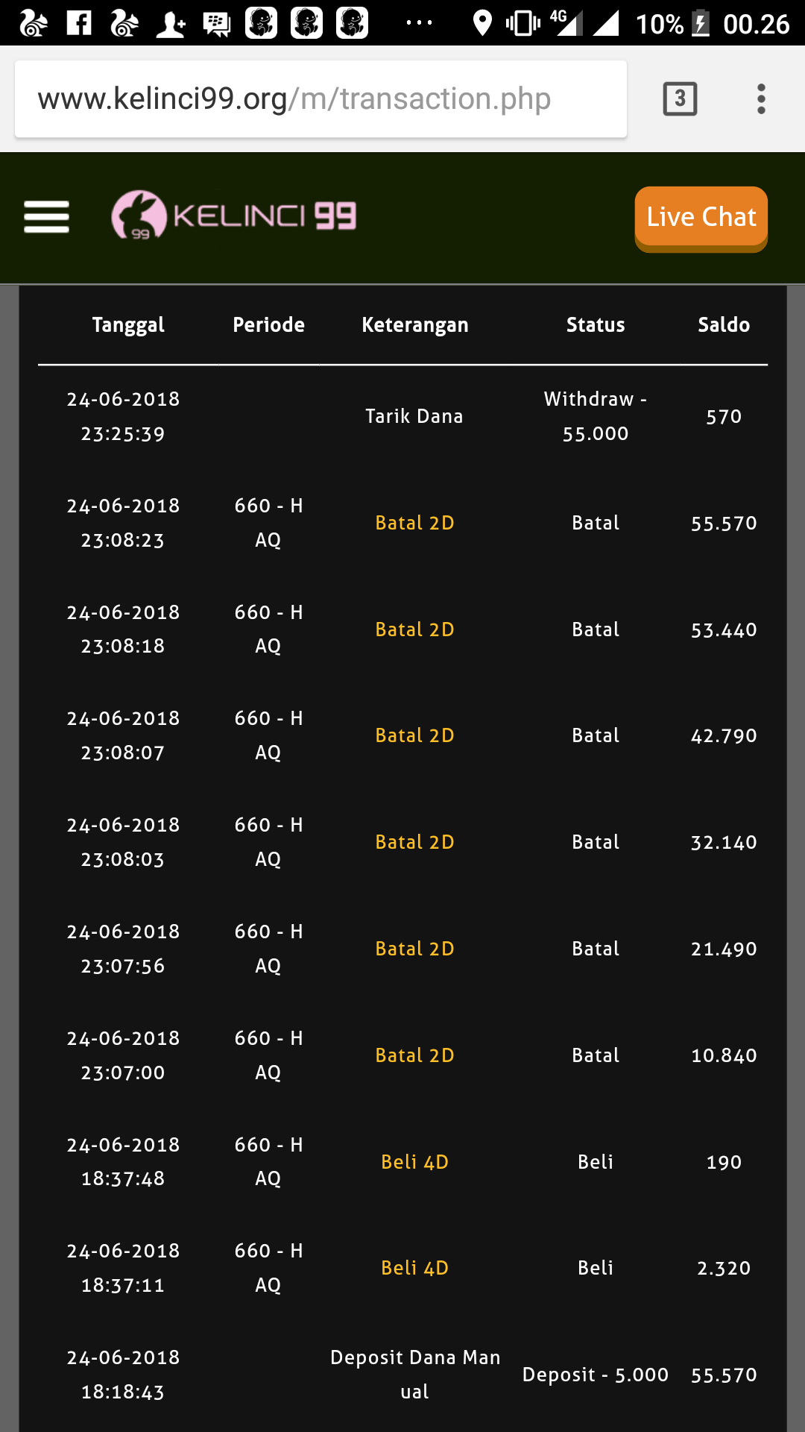
Task: Open the browser tab switcher showing 3
Action: 680,98
